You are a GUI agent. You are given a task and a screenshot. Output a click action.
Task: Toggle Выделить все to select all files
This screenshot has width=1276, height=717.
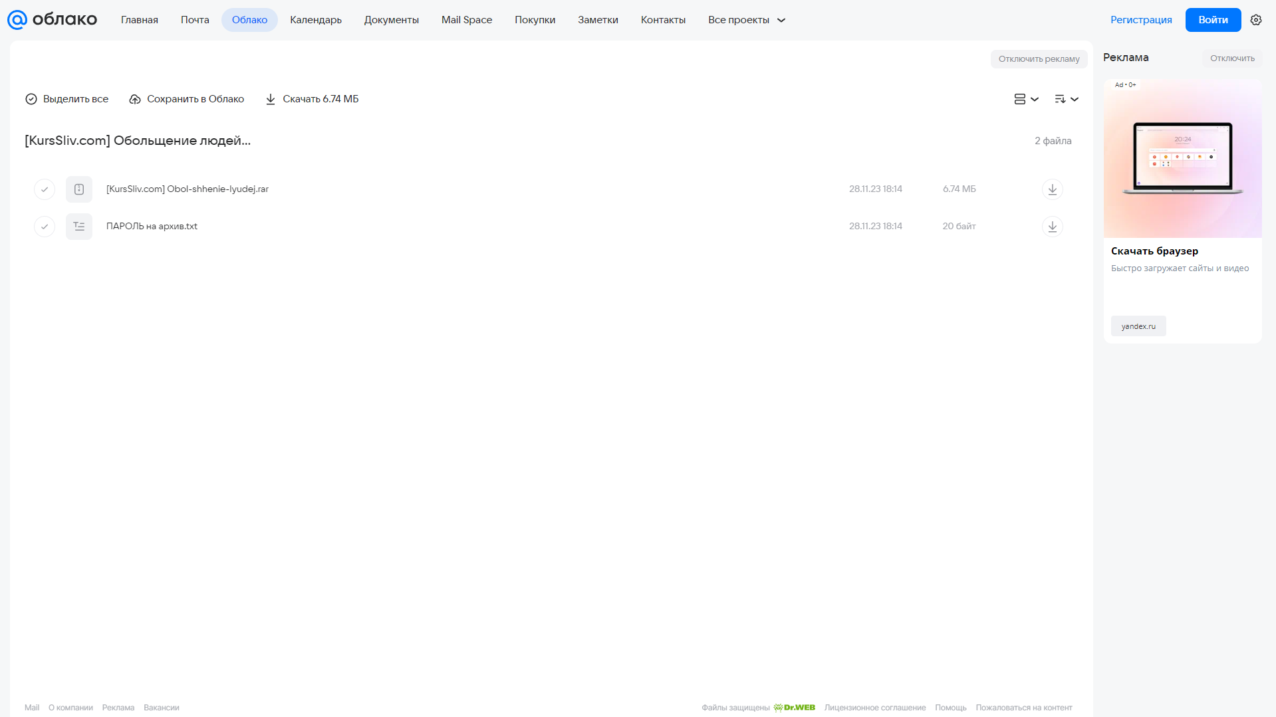66,99
